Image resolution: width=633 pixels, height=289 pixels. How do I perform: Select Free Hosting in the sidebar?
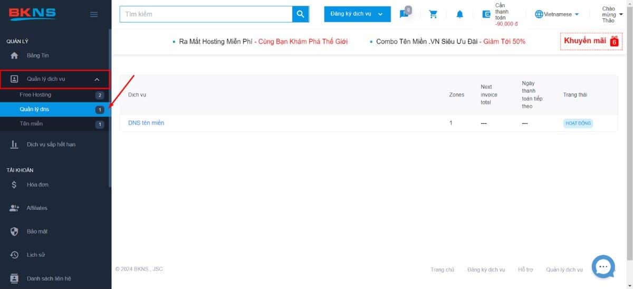pos(35,95)
